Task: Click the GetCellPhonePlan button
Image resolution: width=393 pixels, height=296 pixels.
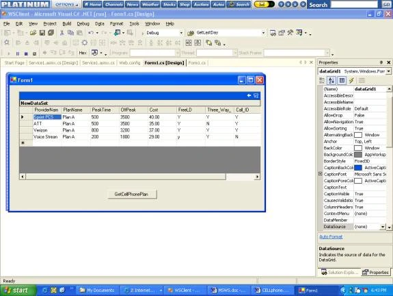Action: (132, 194)
